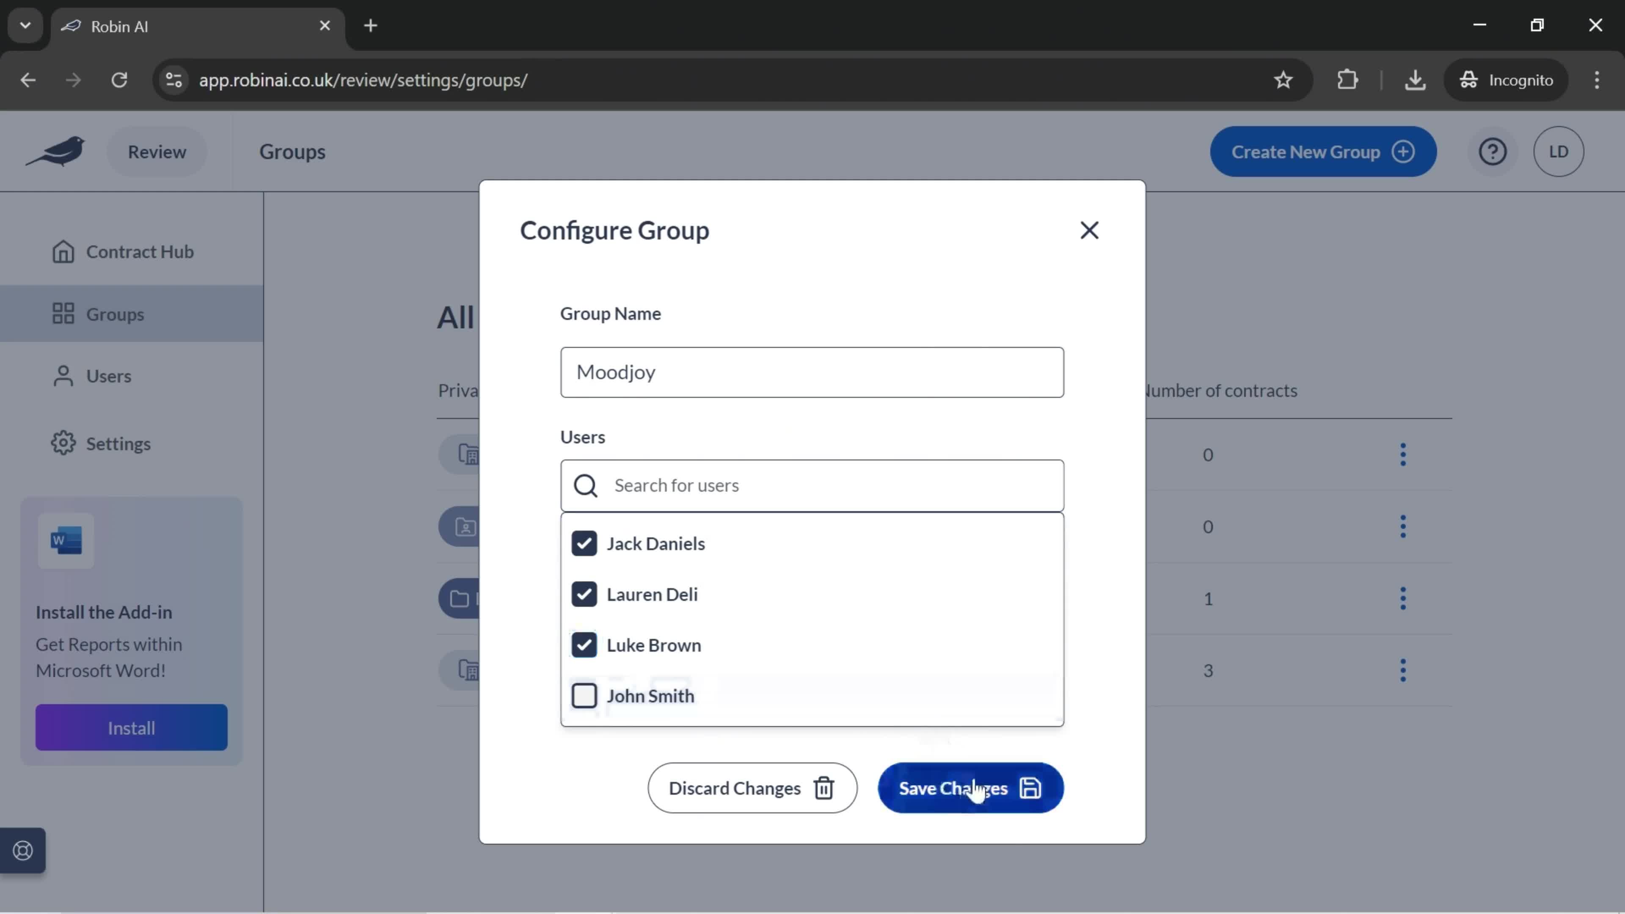This screenshot has width=1625, height=914.
Task: Expand the second group options menu
Action: [x=1403, y=526]
